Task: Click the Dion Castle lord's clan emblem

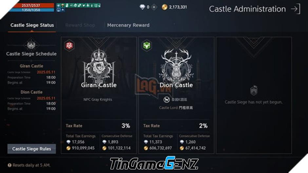Action: (x=166, y=100)
